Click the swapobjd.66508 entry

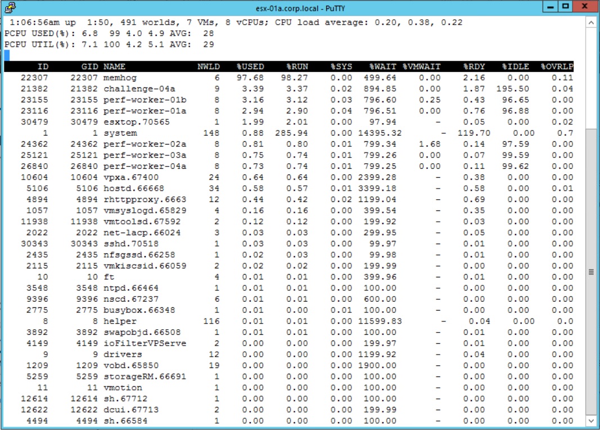142,333
